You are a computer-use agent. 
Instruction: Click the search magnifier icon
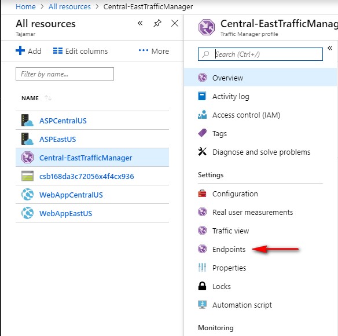click(x=205, y=54)
